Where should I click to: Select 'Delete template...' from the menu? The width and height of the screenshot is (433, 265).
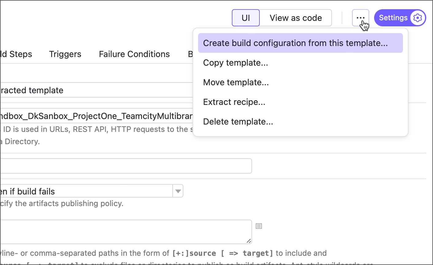tap(238, 121)
